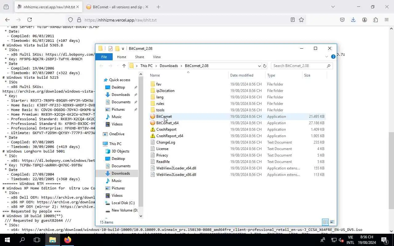The width and height of the screenshot is (394, 246).
Task: Open notification center on taskbar
Action: (x=384, y=240)
